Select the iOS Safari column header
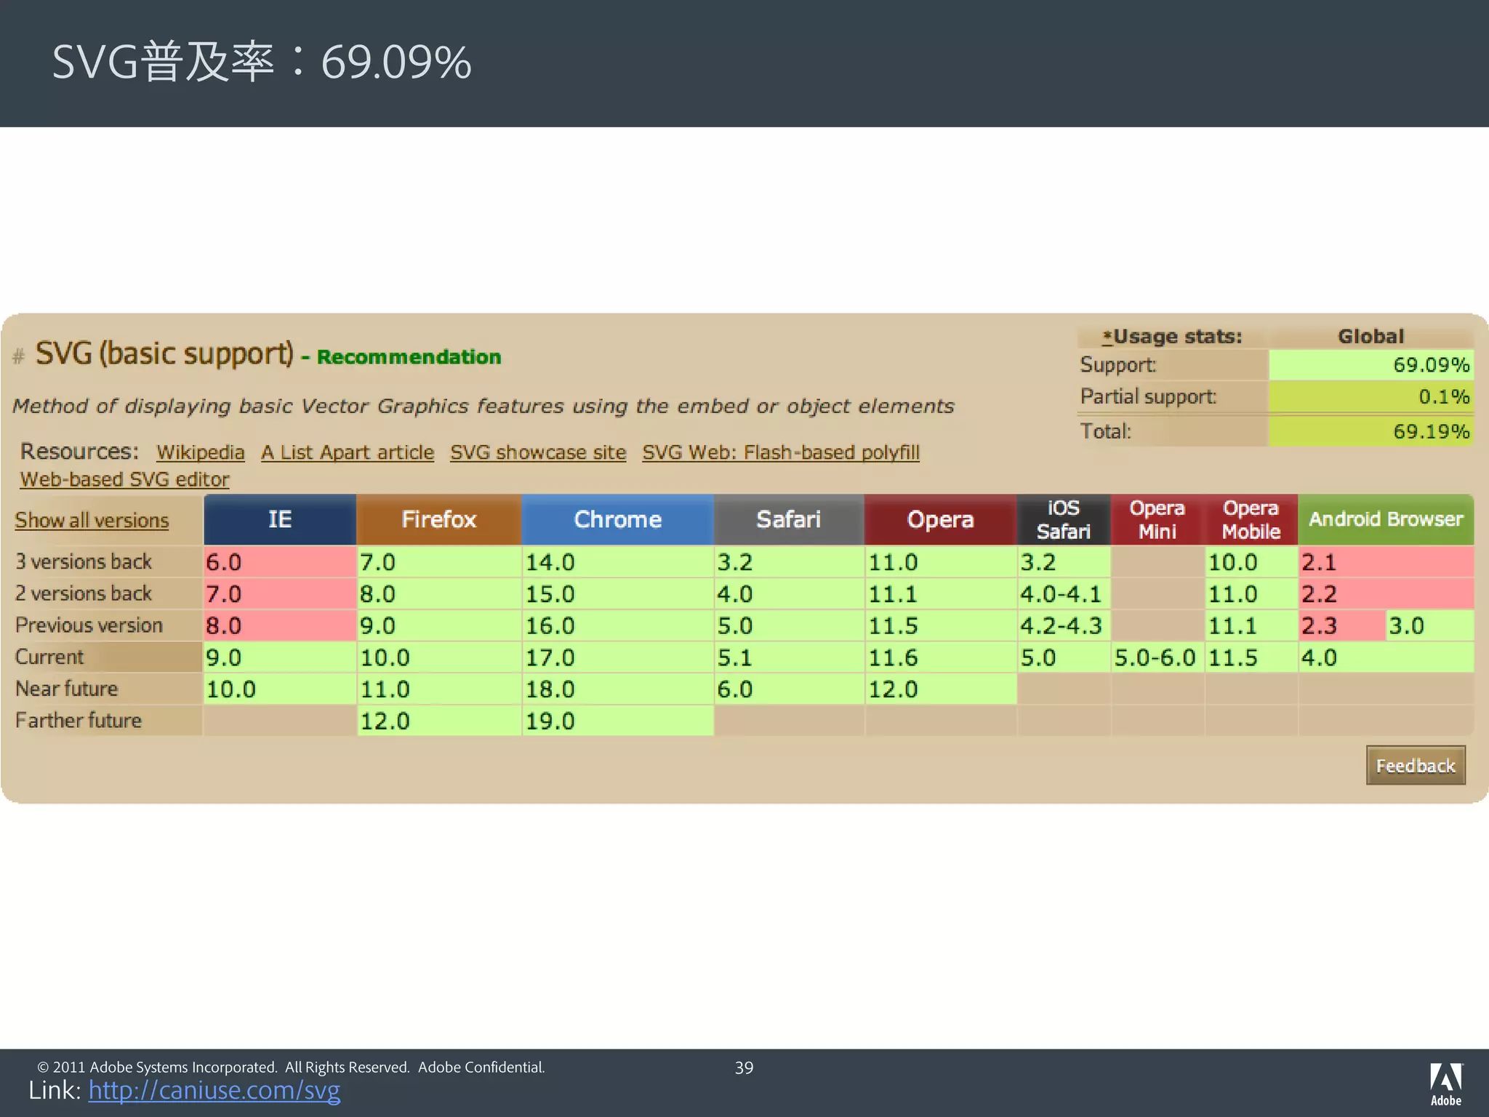Screen dimensions: 1489x1117 [x=1064, y=519]
